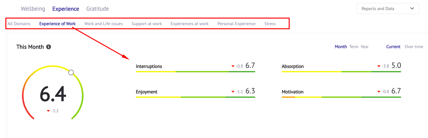Switch to the Wellbeing tab
The width and height of the screenshot is (428, 138).
tap(33, 9)
